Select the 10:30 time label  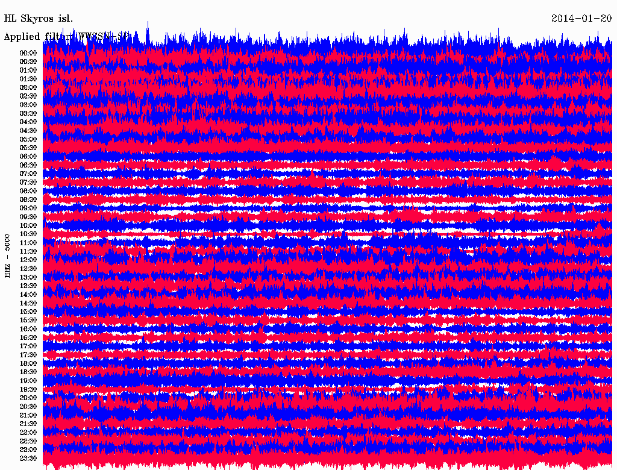click(x=28, y=234)
